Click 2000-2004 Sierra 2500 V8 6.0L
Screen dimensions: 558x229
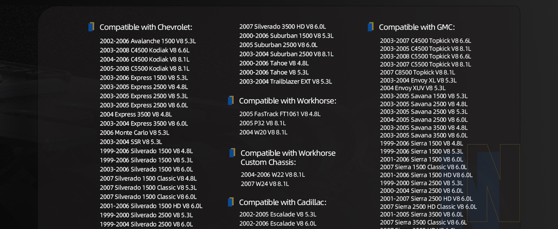[x=422, y=190]
